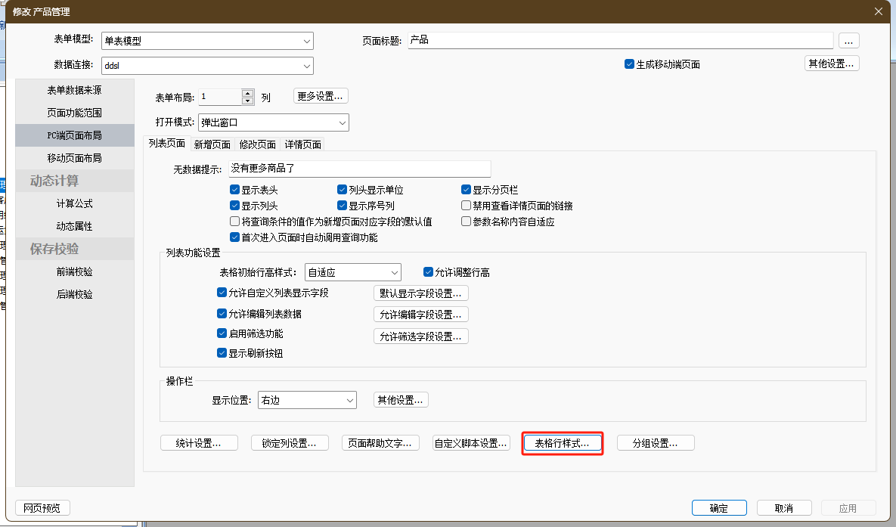The image size is (896, 527).
Task: Open the 表格初始行高样式 dropdown
Action: pos(394,272)
